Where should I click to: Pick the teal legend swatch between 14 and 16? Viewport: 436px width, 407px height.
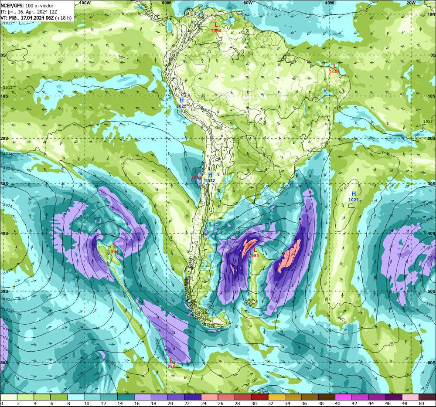[126, 397]
